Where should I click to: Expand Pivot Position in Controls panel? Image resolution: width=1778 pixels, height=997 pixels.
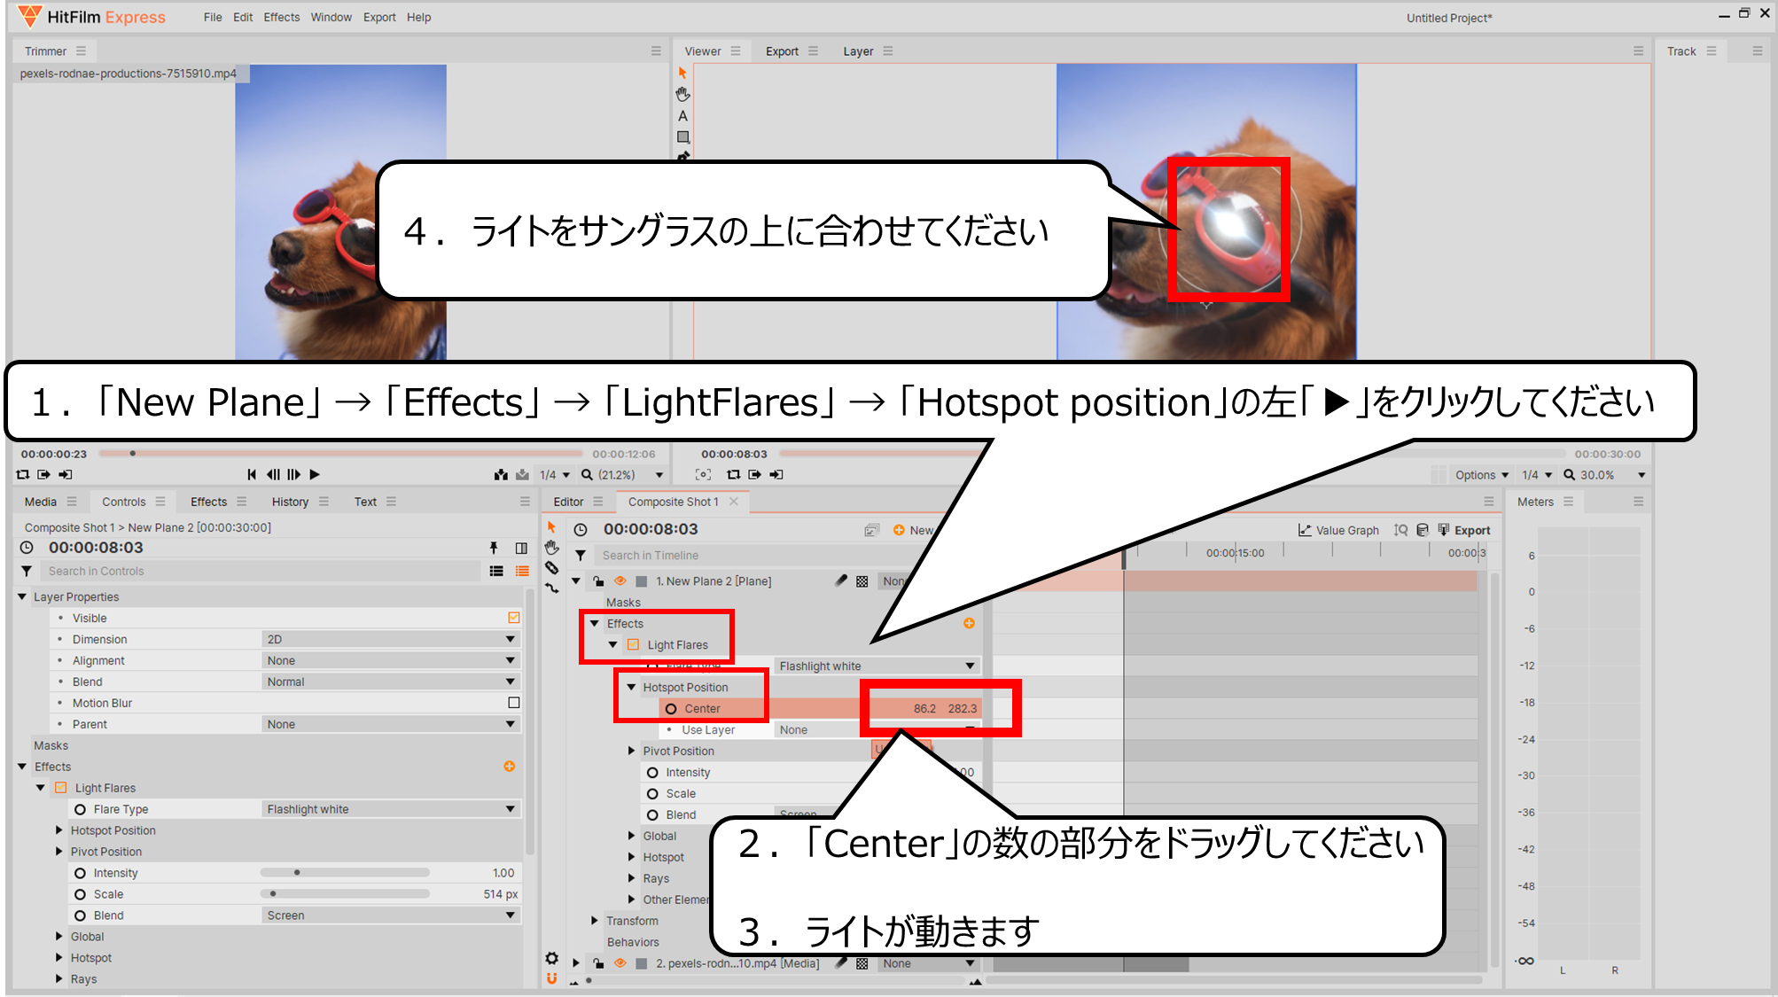(x=59, y=852)
